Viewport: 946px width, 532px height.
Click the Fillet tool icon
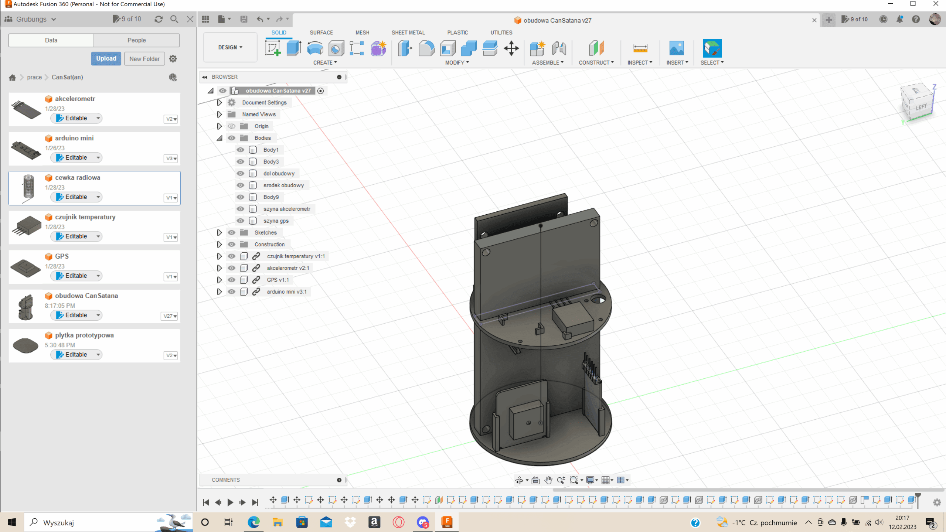(x=426, y=48)
